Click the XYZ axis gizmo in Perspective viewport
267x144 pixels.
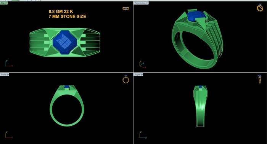coord(143,65)
